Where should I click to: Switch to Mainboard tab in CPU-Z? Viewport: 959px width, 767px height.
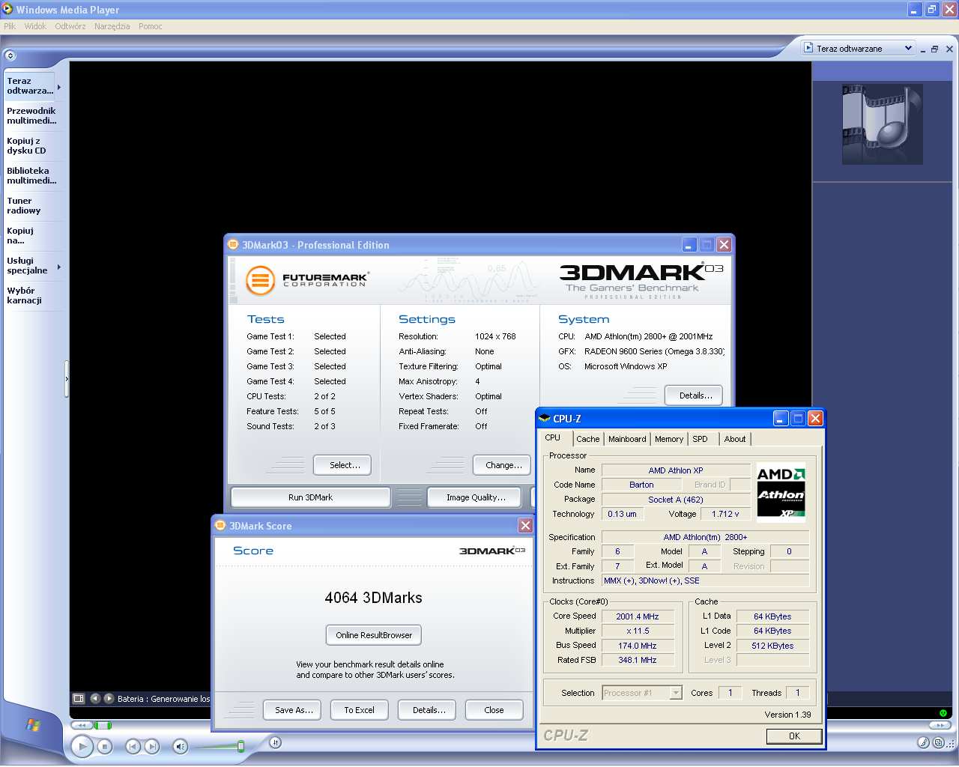(627, 439)
